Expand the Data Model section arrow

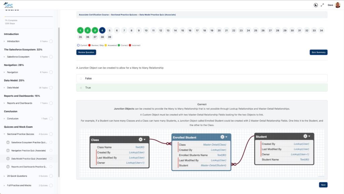(x=4, y=88)
